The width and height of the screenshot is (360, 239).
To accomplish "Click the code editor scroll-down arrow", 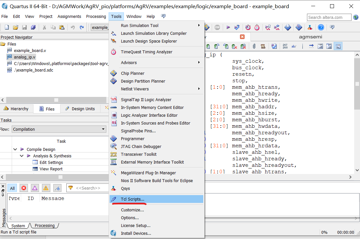I will pos(357,170).
